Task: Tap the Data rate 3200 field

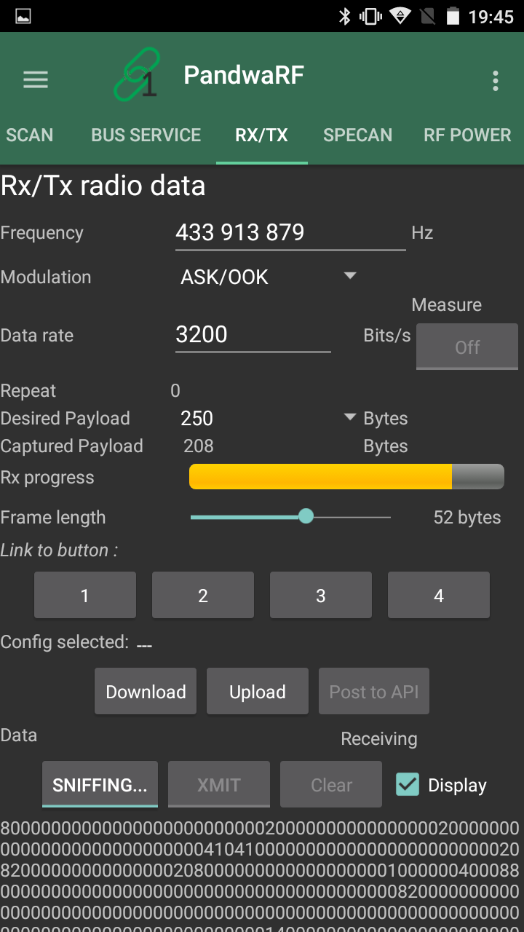Action: (253, 335)
